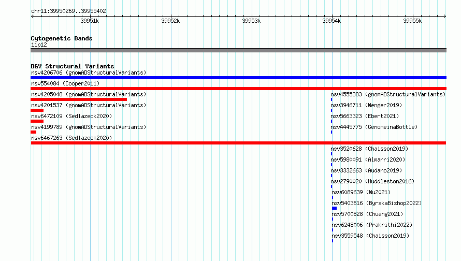
Task: Click the red bar under nsv4205048
Action: click(x=79, y=99)
